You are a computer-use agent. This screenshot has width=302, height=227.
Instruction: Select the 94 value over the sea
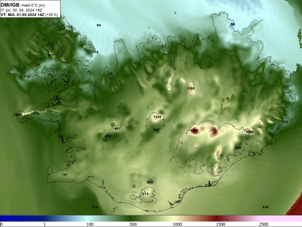tap(99, 25)
